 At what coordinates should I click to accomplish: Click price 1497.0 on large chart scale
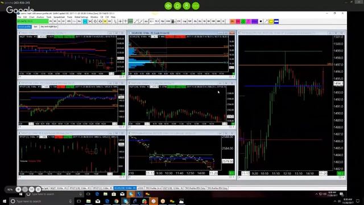338,64
